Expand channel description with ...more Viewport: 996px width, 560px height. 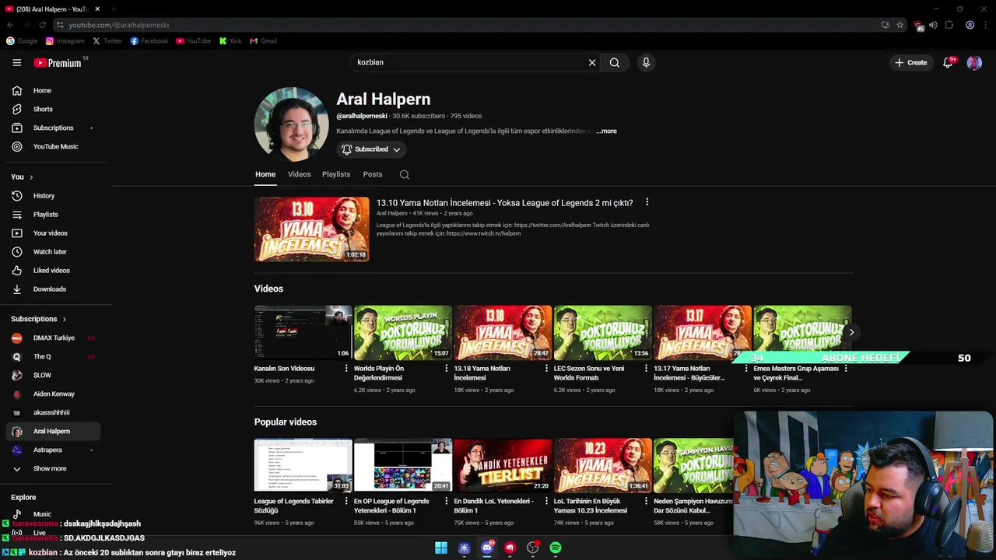606,131
